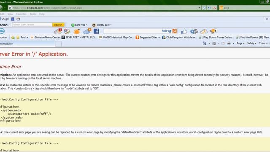The image size is (270, 152).
Task: Focus the Bing toolbar search box
Action: tap(132, 31)
